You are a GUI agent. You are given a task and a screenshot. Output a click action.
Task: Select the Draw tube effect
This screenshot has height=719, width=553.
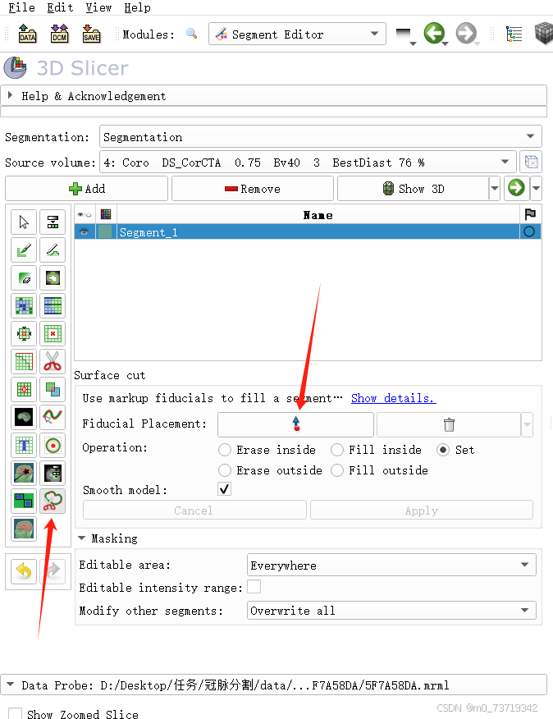[53, 417]
